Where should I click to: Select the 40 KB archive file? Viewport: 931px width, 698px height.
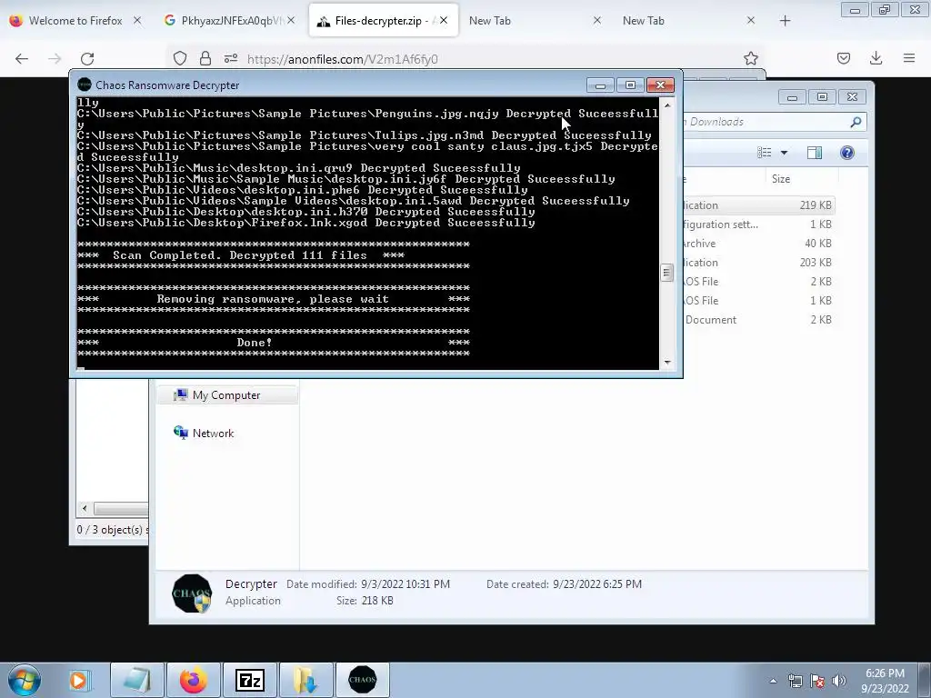759,244
